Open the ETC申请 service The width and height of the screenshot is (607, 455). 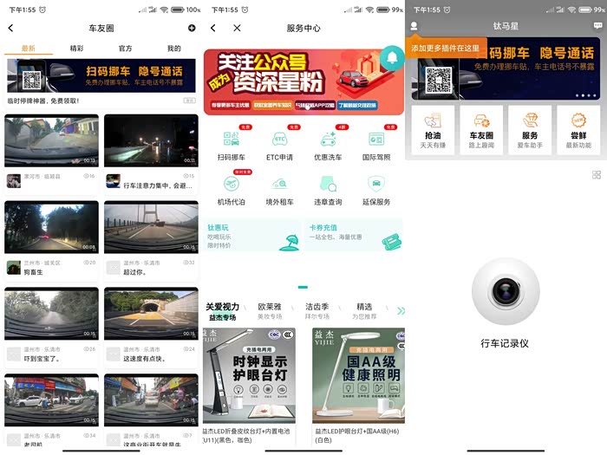pos(279,146)
